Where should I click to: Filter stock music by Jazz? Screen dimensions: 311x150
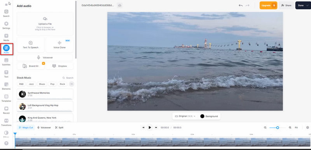point(31,84)
